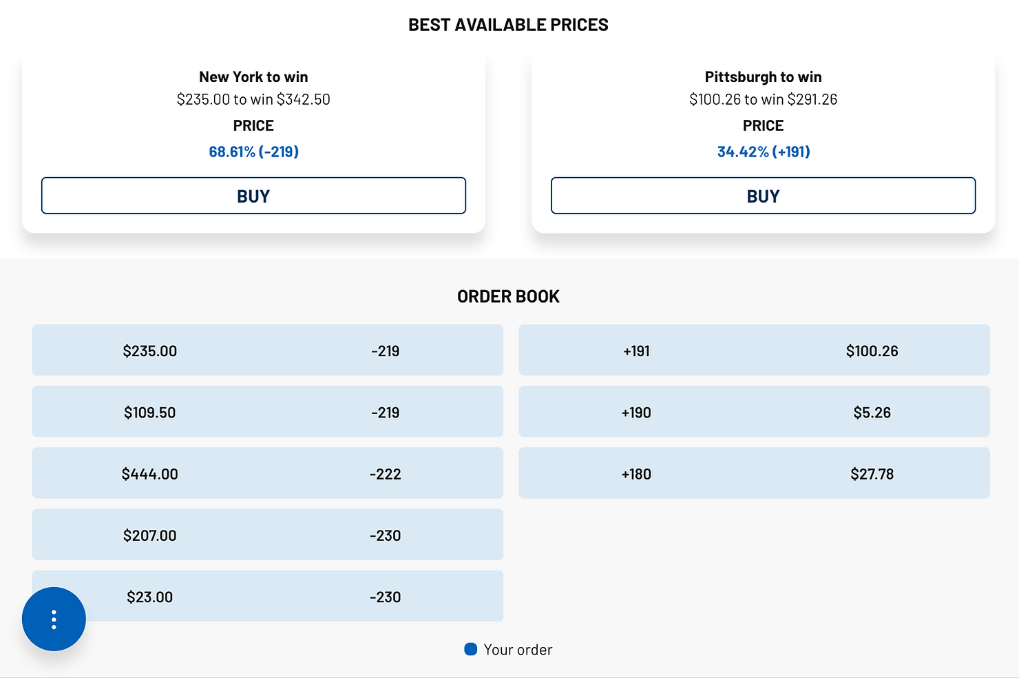Select the $23.00 at -230 order row
The width and height of the screenshot is (1019, 678).
(268, 596)
